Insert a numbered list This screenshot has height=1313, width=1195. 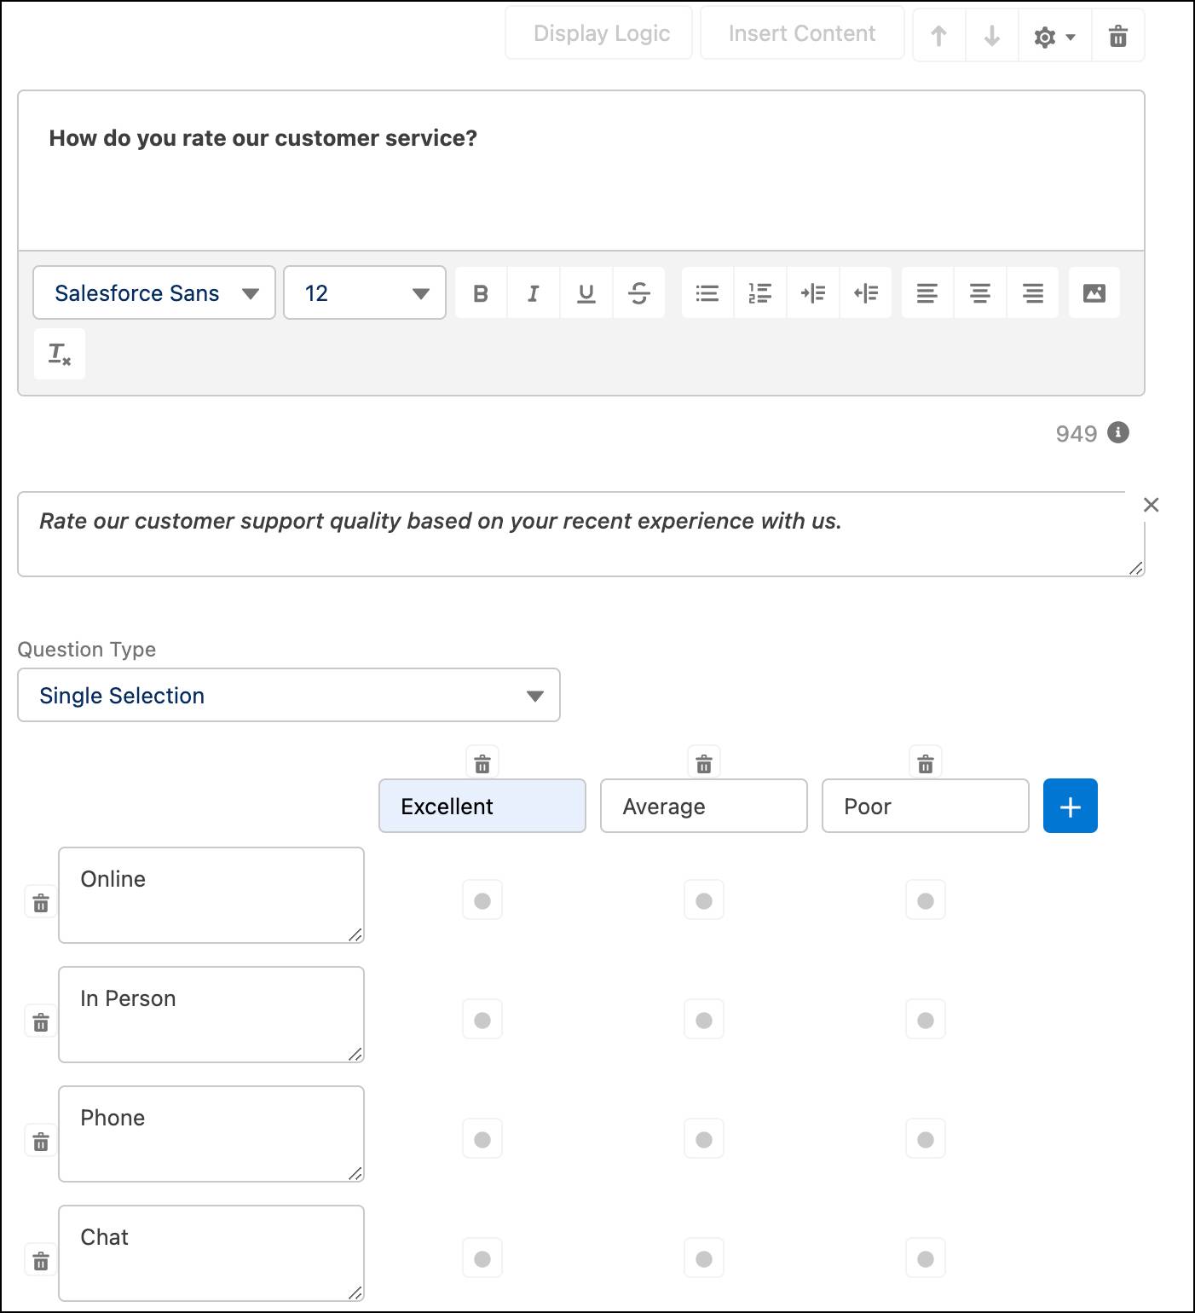tap(759, 292)
